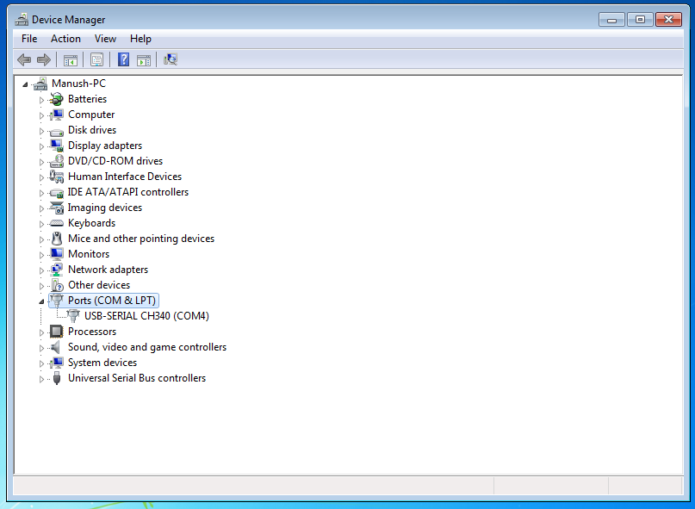Viewport: 695px width, 509px height.
Task: Expand the Other devices node
Action: coord(41,284)
